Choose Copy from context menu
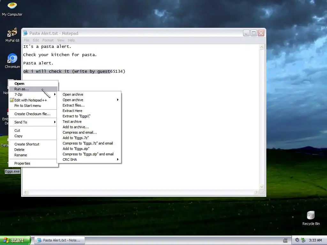Screen dimensions: 327x245 click(x=33, y=136)
